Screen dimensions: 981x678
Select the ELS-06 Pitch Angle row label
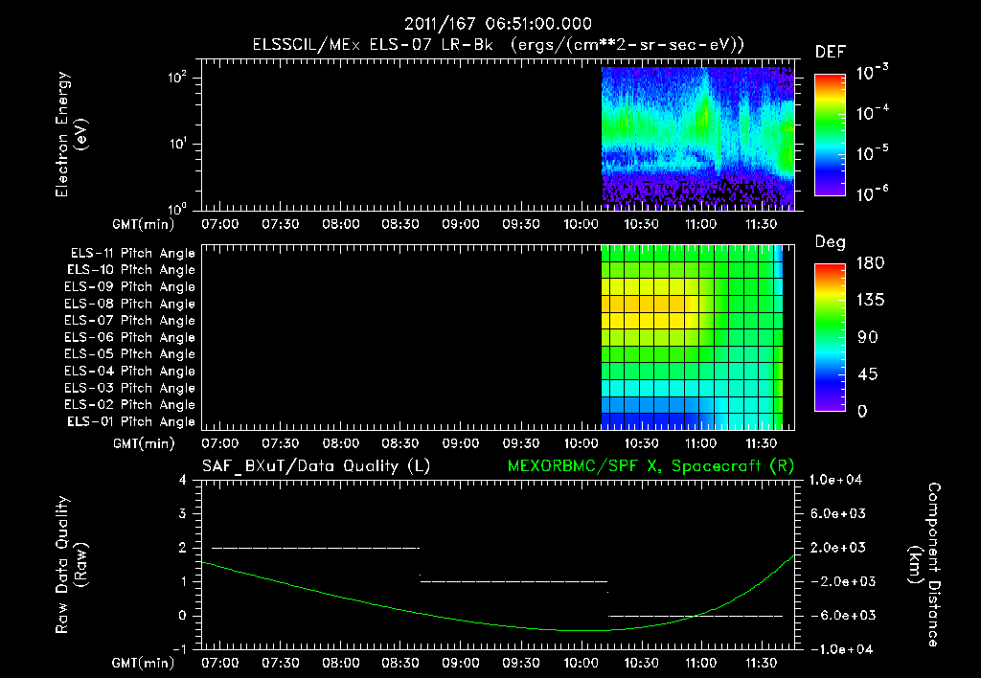(x=129, y=337)
